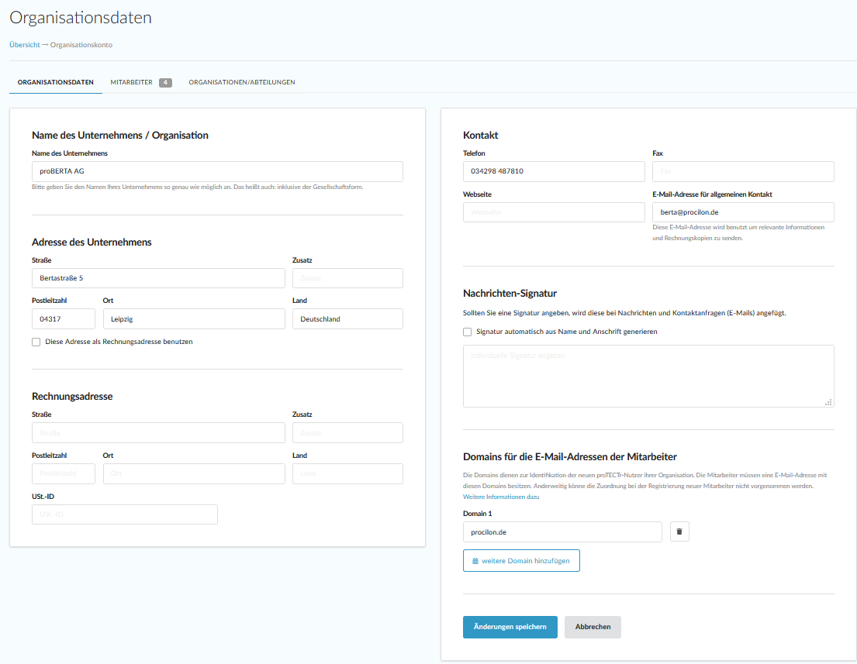Viewport: 857px width, 664px height.
Task: Check 'Diese Adresse als Rechnungsadresse benutzen'
Action: pyautogui.click(x=36, y=342)
